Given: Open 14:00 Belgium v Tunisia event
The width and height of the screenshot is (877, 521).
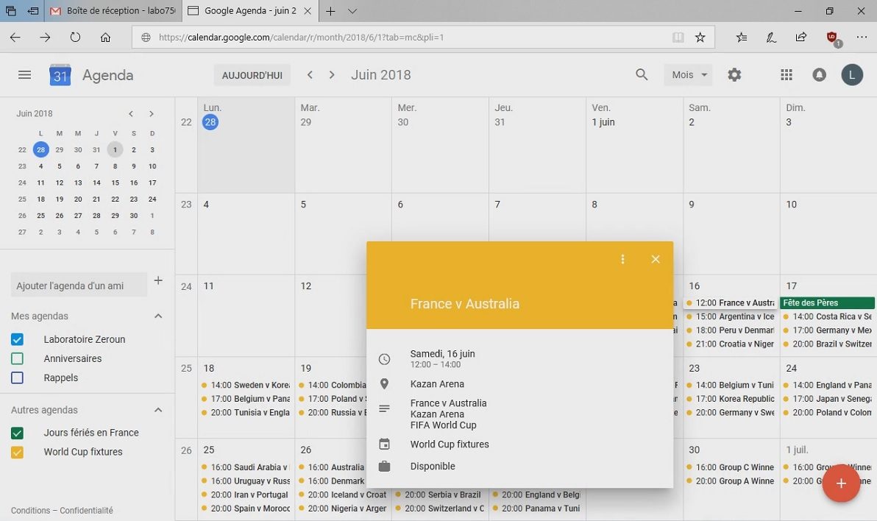Looking at the screenshot, I should tap(731, 385).
